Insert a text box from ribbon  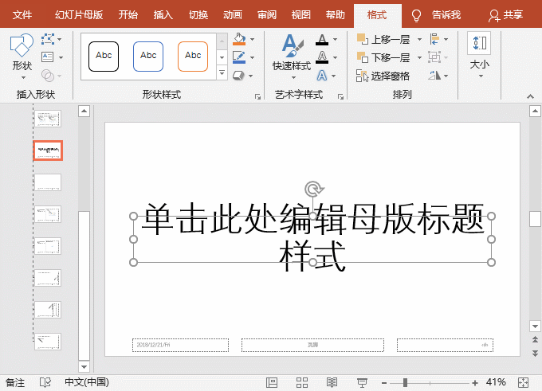tap(49, 57)
